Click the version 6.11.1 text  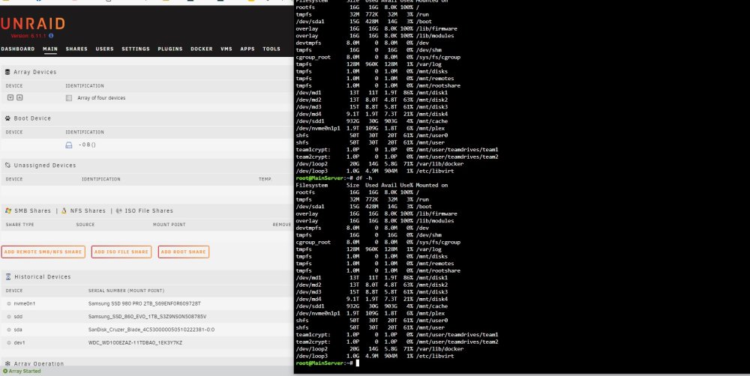click(x=28, y=36)
